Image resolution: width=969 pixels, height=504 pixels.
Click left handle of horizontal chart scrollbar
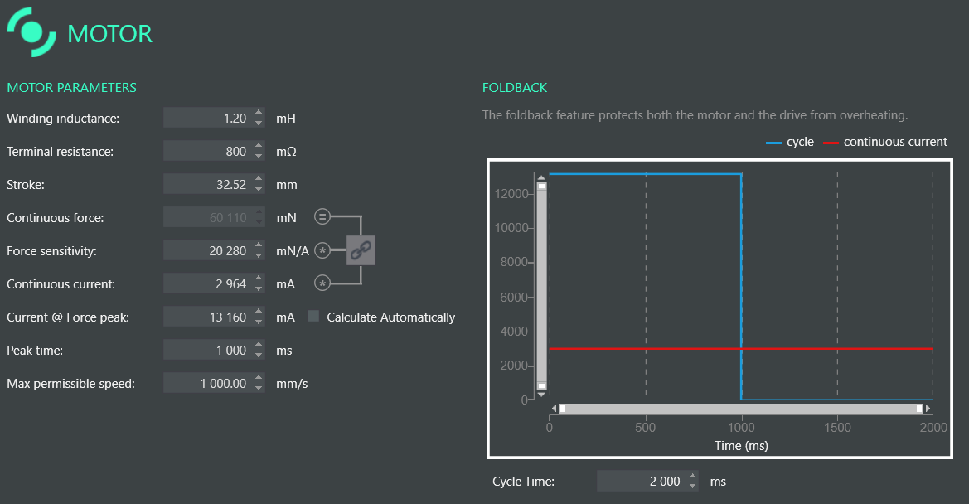(562, 409)
